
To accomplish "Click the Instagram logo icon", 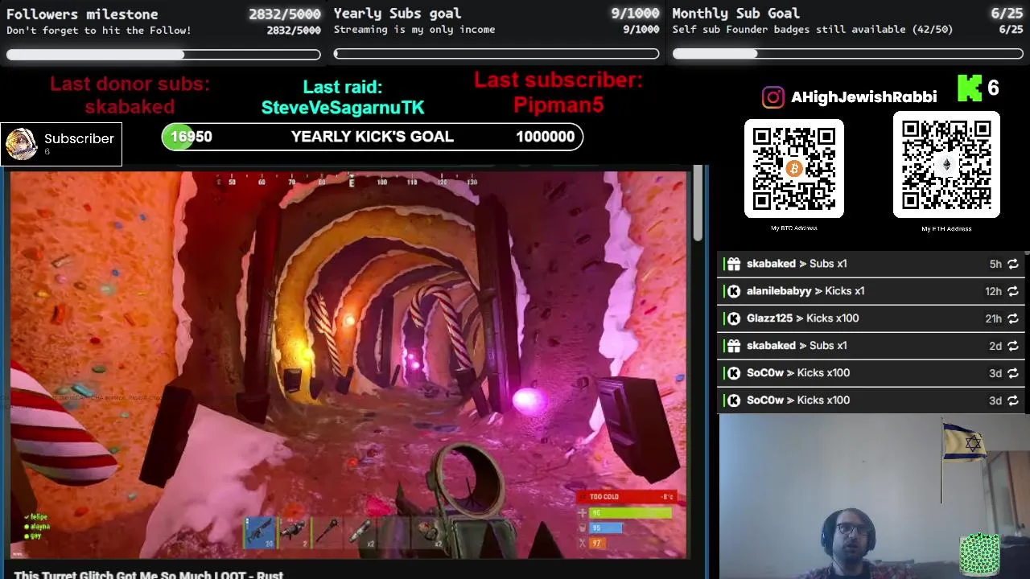I will (772, 97).
